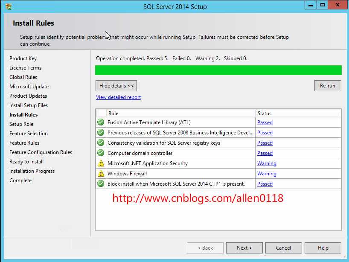Select Installation Progress step in sidebar

point(32,171)
